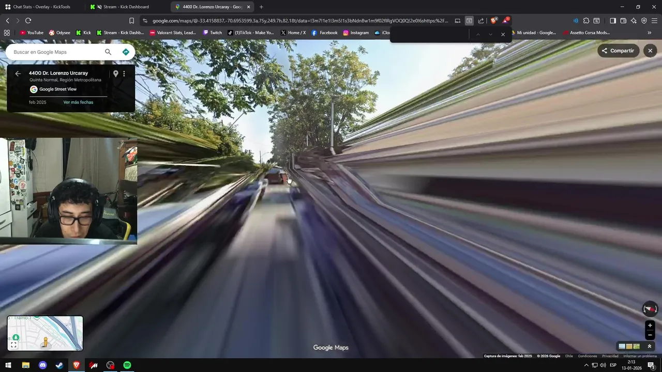Switch to the 'Chat Stats - Overlay - KickTools' tab
662x372 pixels.
point(41,7)
